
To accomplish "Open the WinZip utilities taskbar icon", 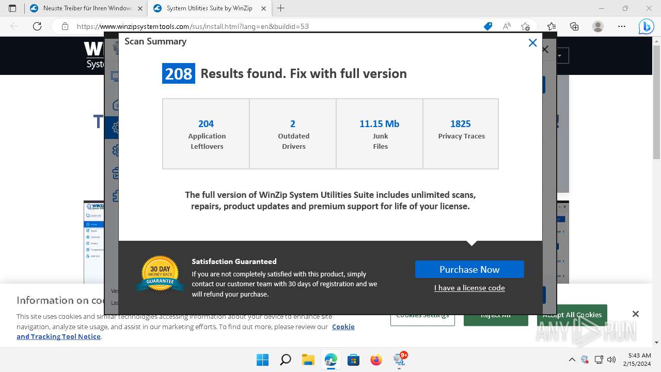I will pos(400,360).
